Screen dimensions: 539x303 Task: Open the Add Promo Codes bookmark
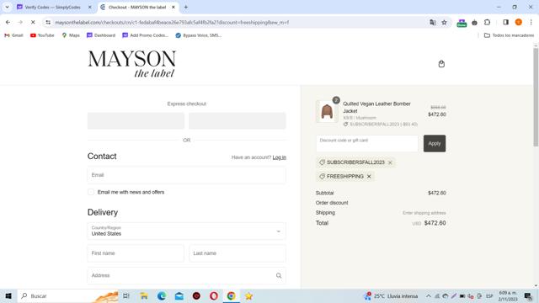(146, 35)
